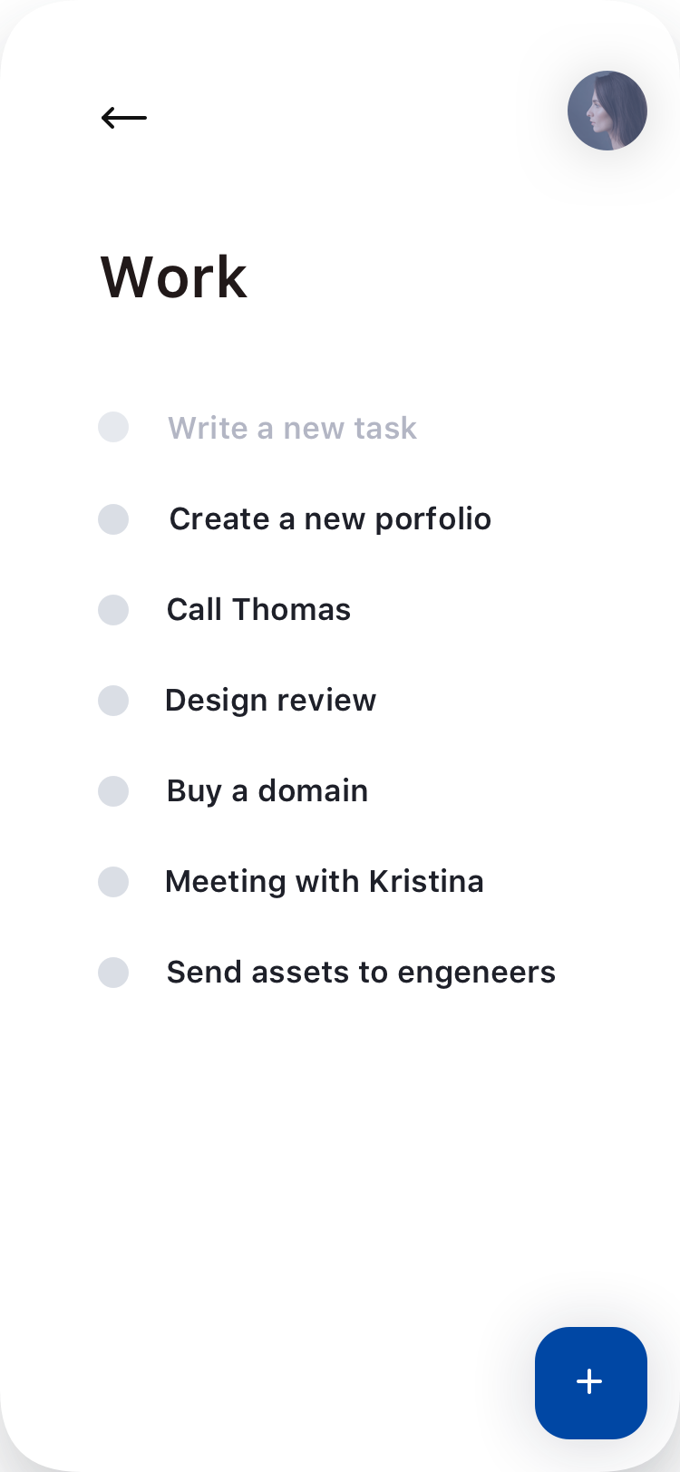Screen dimensions: 680x1472
Task: Tick the Design review circle
Action: (113, 701)
